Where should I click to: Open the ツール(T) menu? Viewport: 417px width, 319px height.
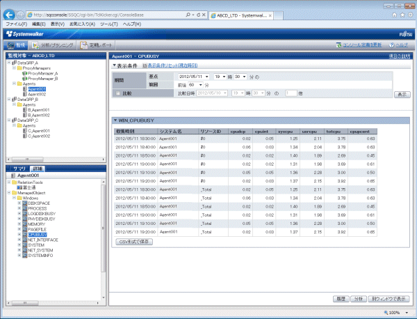coord(110,24)
